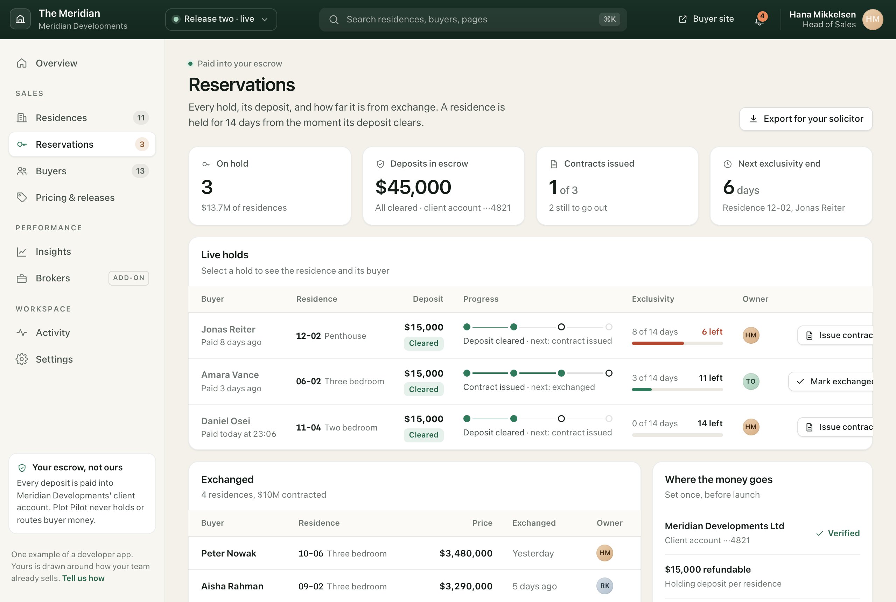Click the search magnifier icon

(x=334, y=20)
